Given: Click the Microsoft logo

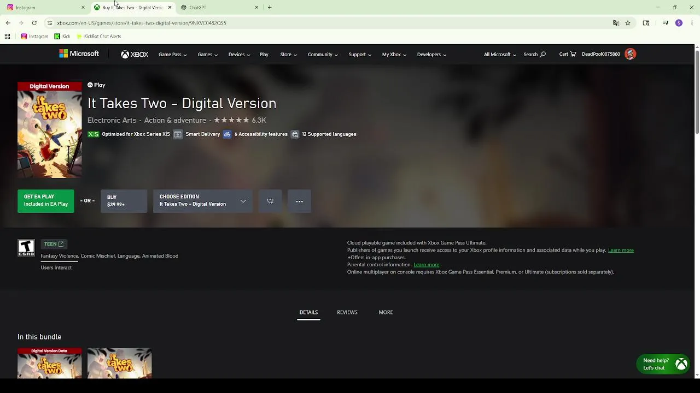Looking at the screenshot, I should tap(79, 53).
